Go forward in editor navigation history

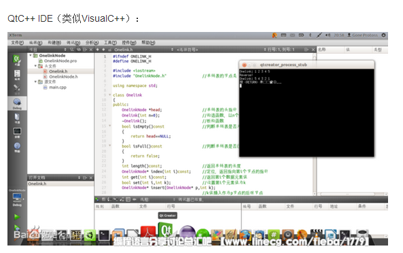103,50
